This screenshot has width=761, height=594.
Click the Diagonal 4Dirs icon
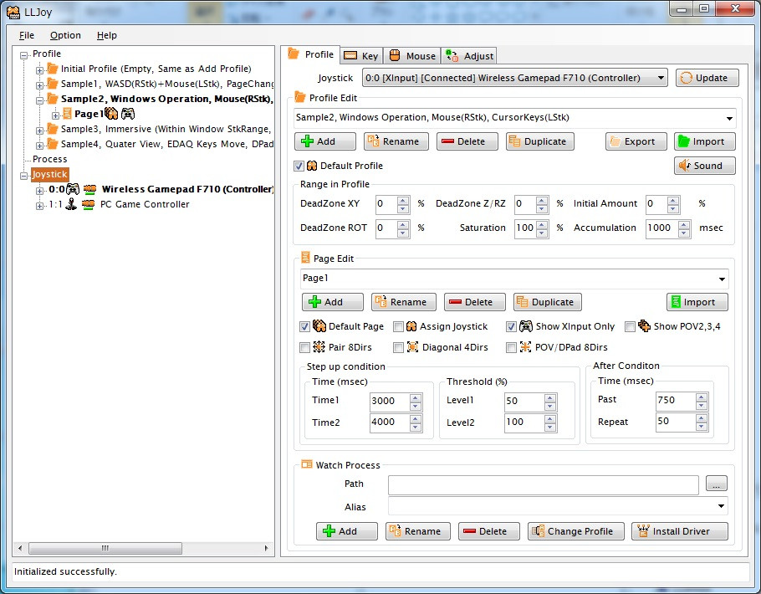pyautogui.click(x=412, y=347)
